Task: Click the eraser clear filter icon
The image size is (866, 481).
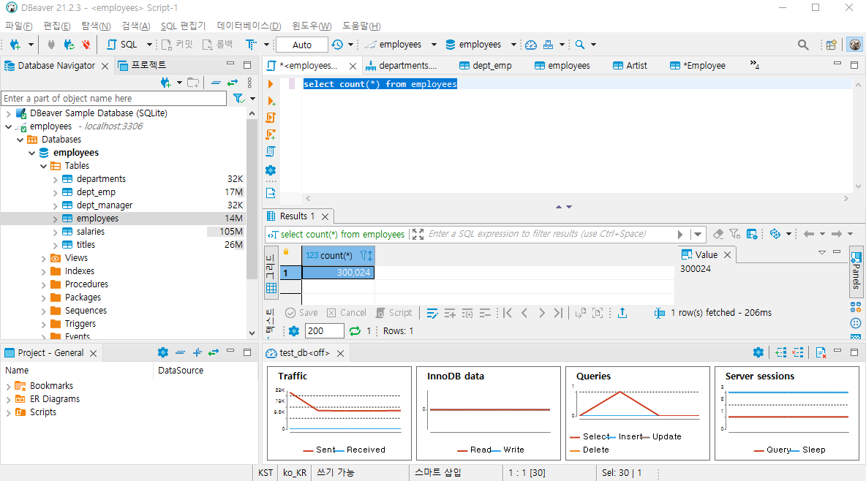Action: [x=718, y=234]
